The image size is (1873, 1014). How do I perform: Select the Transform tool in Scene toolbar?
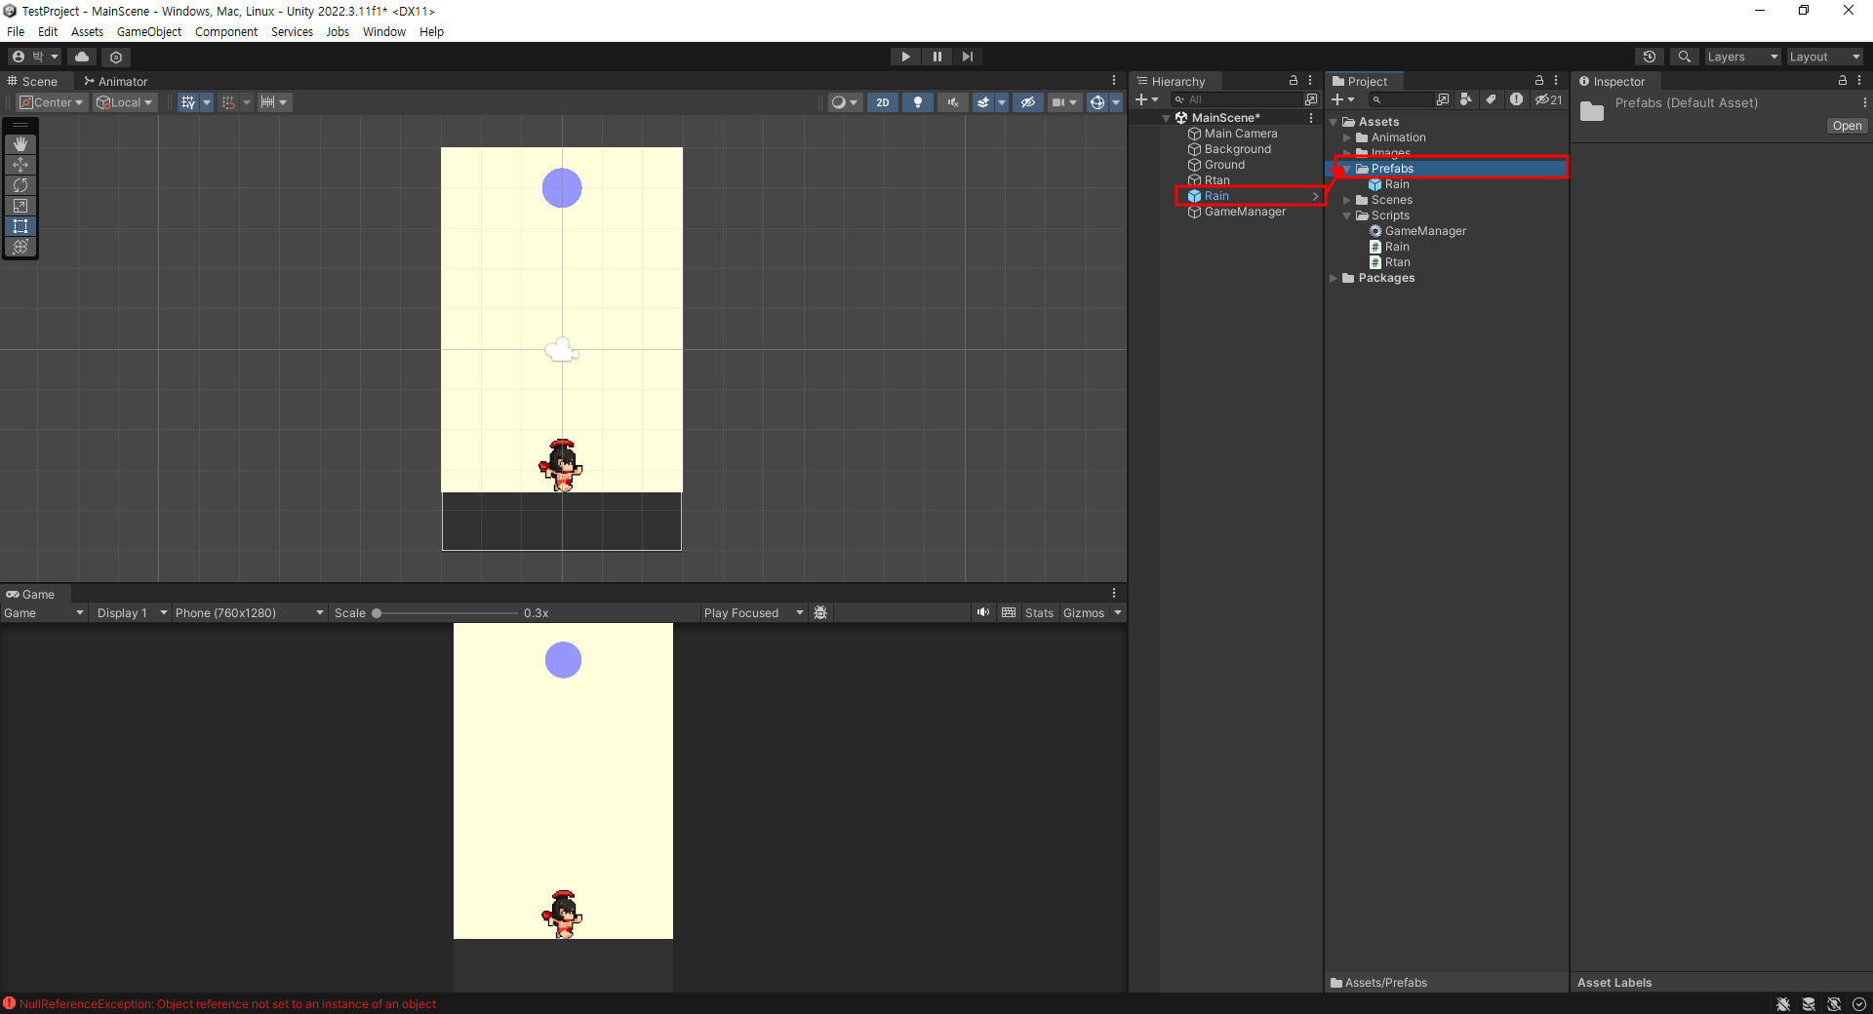tap(20, 247)
